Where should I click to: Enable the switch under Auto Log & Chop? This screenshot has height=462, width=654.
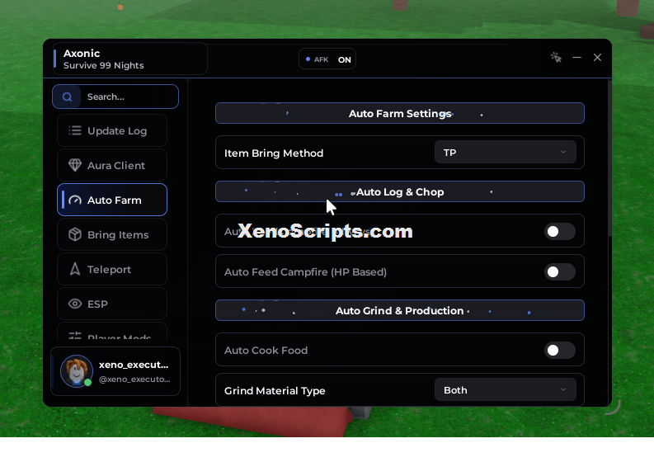[x=560, y=232]
